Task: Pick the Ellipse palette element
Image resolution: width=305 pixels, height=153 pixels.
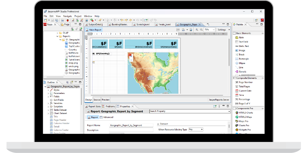Action: 240,63
